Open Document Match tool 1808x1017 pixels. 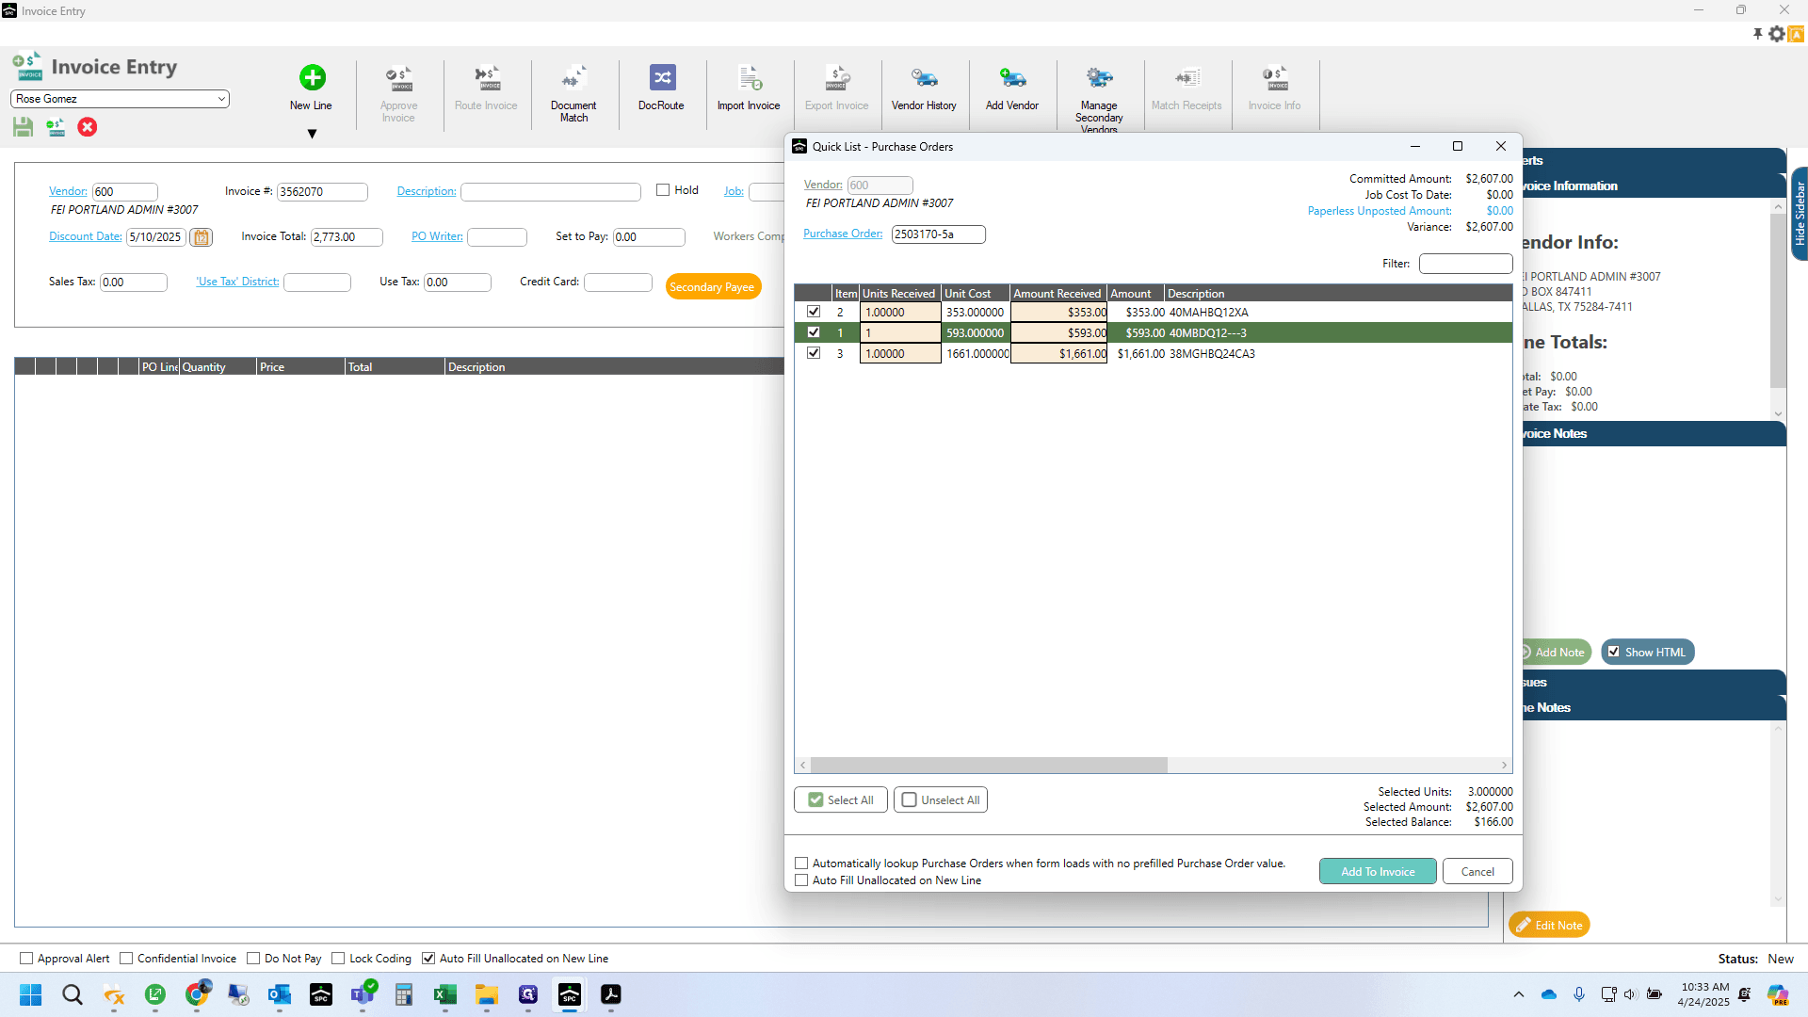pyautogui.click(x=573, y=77)
